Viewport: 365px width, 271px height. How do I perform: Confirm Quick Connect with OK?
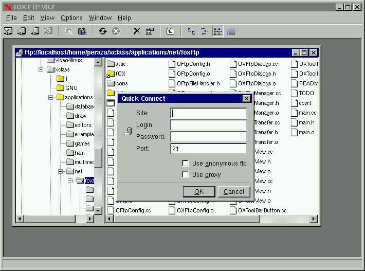(x=199, y=192)
